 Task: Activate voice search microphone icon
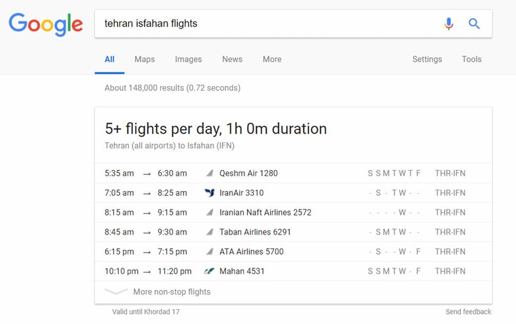point(449,24)
